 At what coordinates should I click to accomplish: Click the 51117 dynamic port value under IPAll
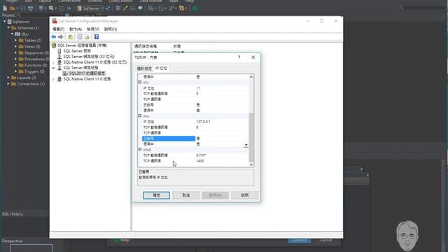(201, 155)
